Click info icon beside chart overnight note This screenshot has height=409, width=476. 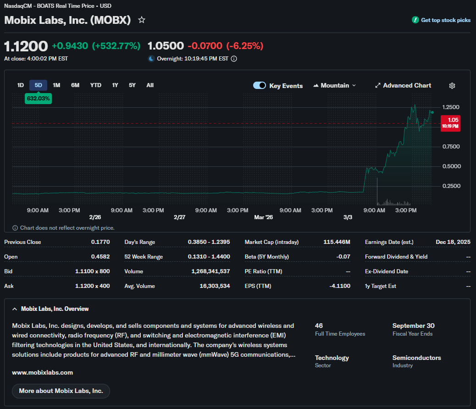15,228
